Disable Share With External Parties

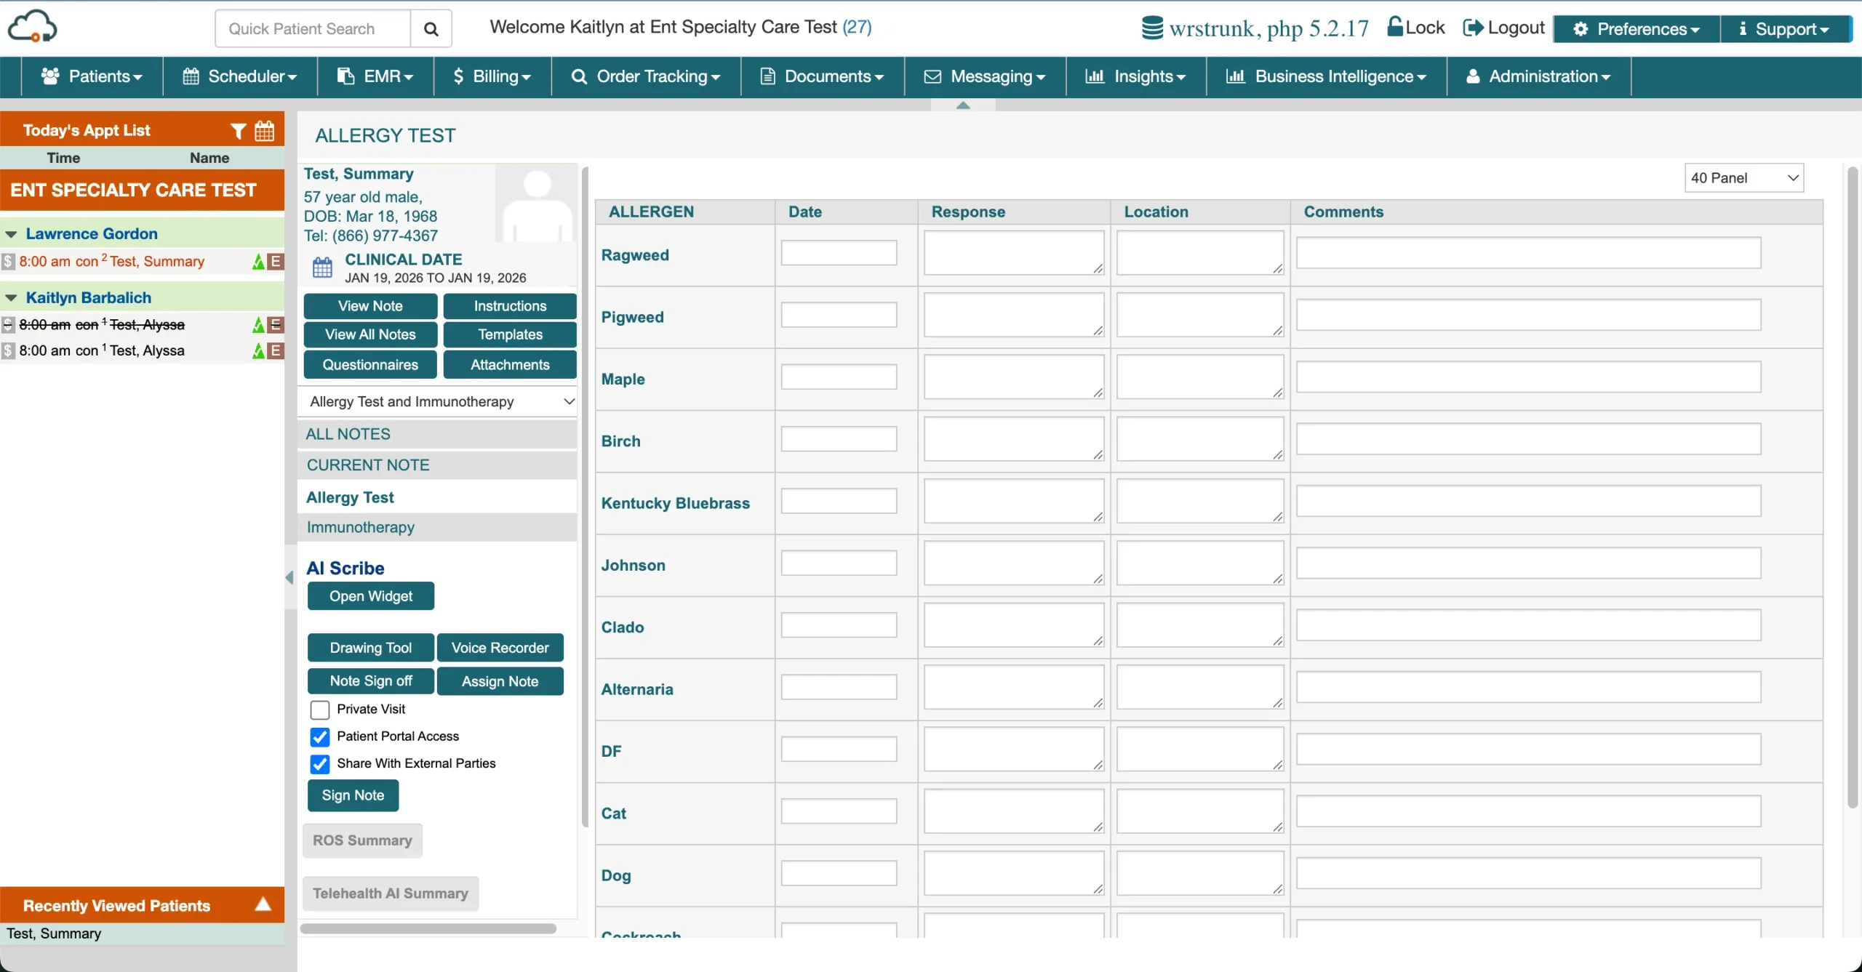(x=319, y=763)
